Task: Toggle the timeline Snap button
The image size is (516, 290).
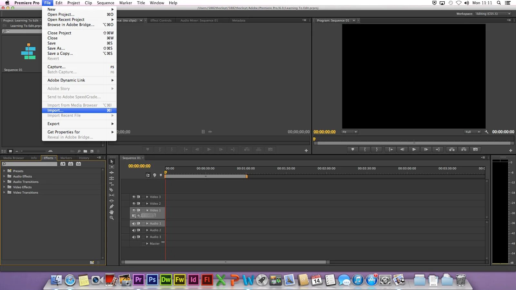Action: click(x=148, y=175)
